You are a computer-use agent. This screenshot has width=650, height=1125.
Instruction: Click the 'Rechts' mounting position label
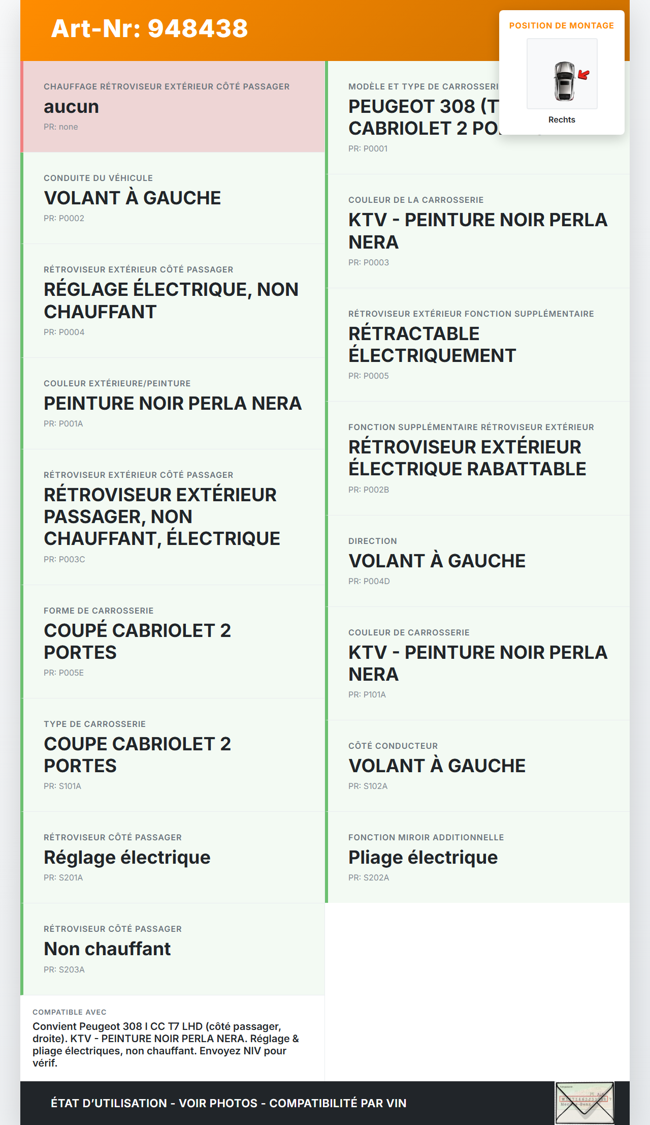(x=562, y=120)
